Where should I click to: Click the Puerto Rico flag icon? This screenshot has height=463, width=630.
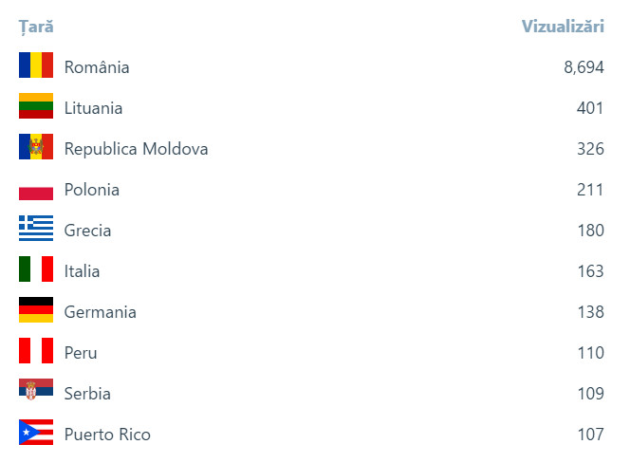tap(36, 433)
